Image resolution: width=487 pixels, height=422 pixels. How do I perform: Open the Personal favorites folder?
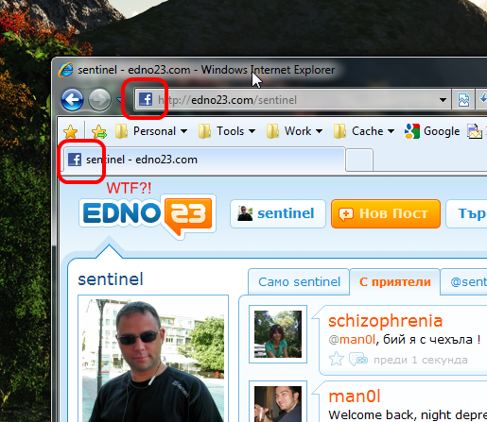point(151,131)
